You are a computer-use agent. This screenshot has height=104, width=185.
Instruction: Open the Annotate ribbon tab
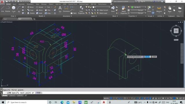[22, 4]
